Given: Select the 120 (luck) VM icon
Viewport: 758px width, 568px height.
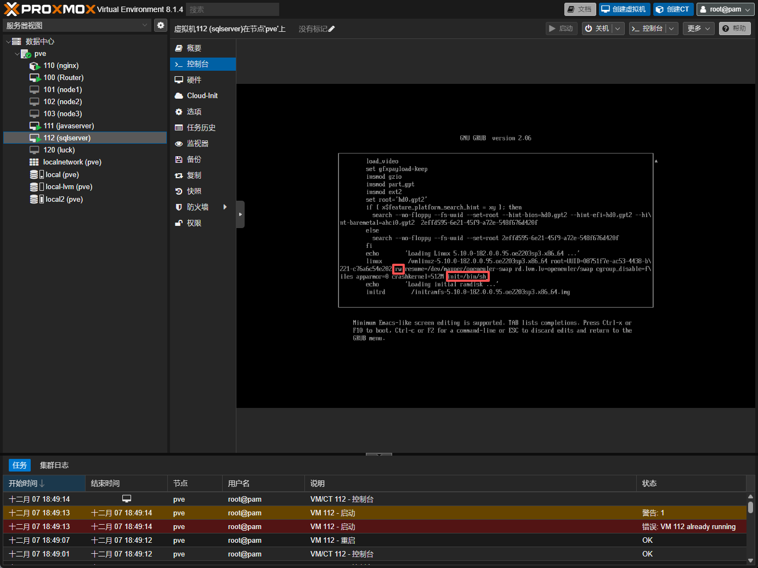Looking at the screenshot, I should coord(34,150).
